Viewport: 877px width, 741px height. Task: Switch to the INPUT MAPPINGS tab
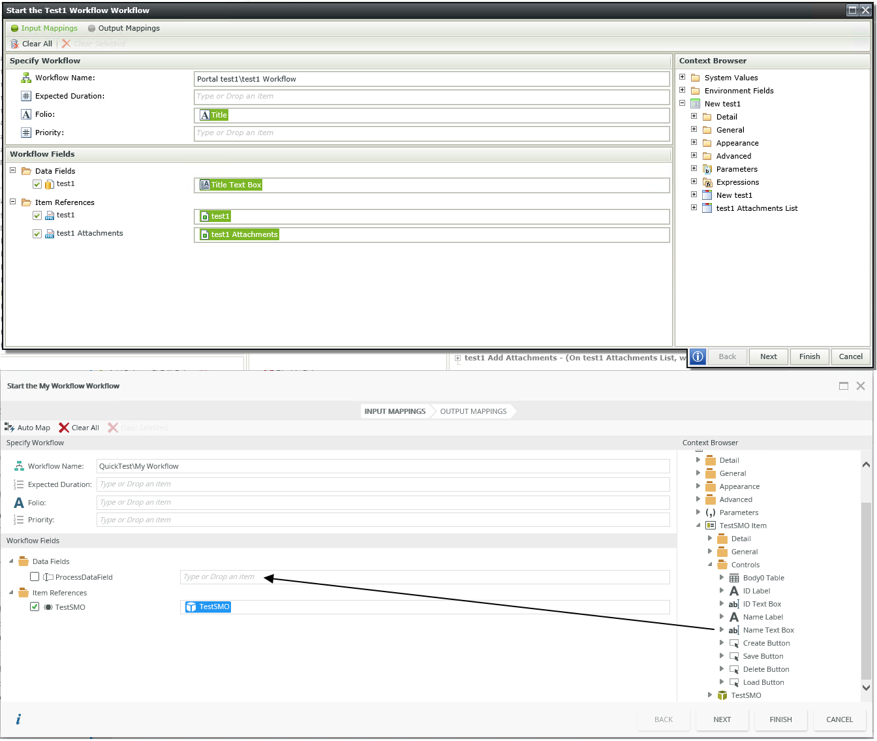(x=395, y=411)
